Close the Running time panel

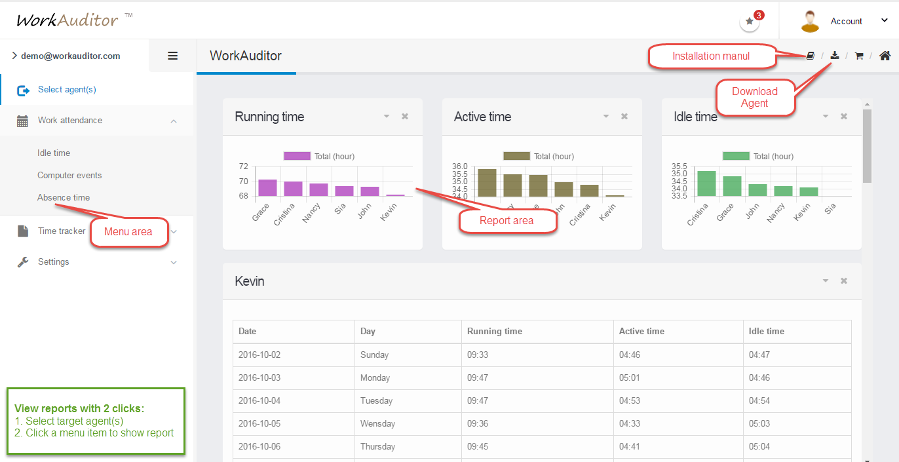pos(405,117)
